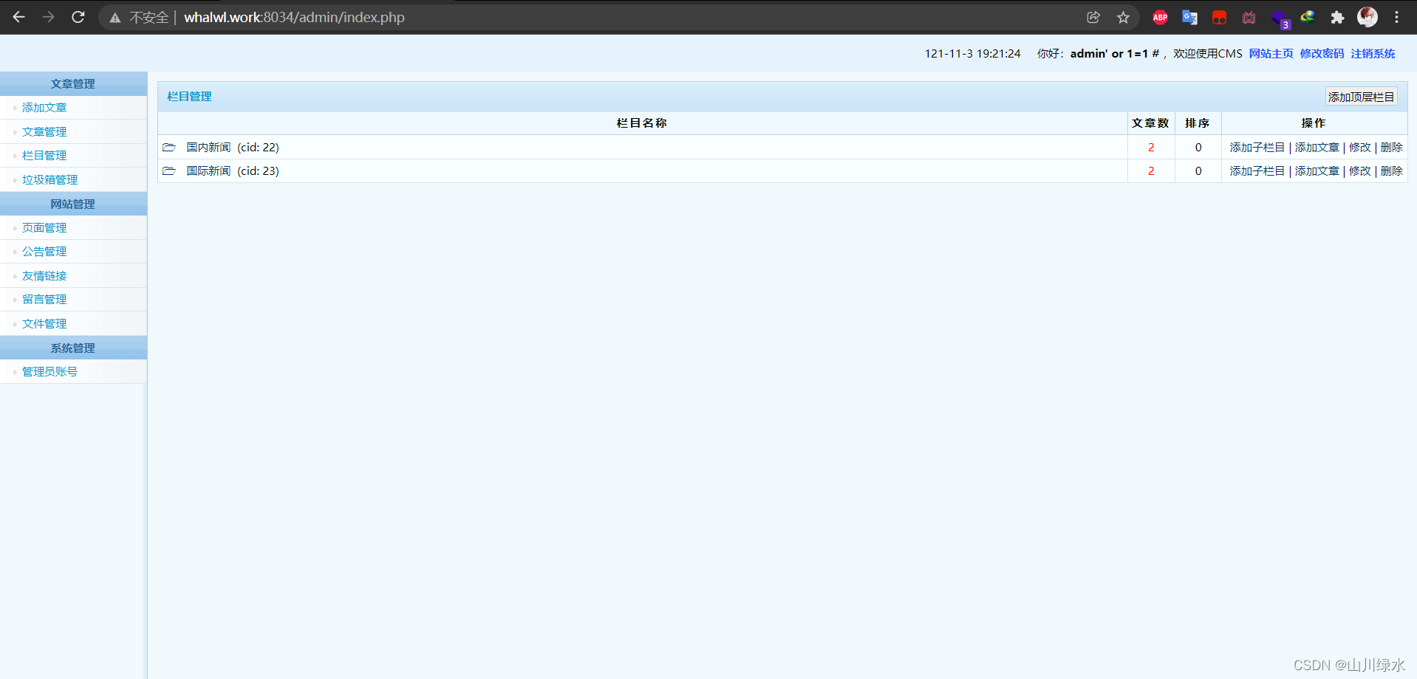Click the 文章数 column header
1417x679 pixels.
[1150, 123]
